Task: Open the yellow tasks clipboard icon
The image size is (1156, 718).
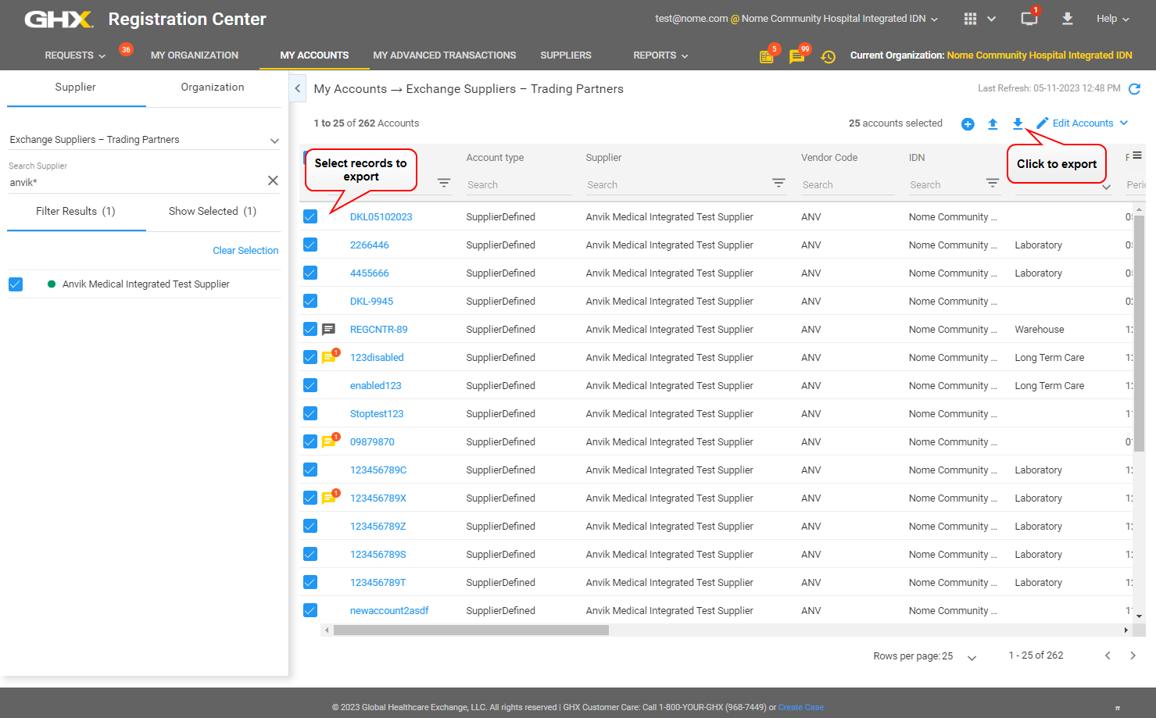Action: pyautogui.click(x=767, y=56)
